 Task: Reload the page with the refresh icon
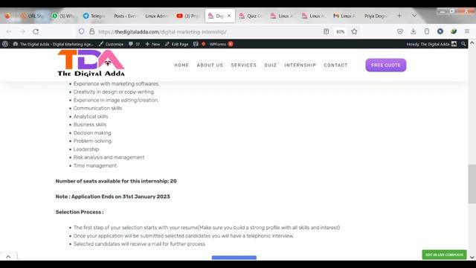pyautogui.click(x=36, y=31)
